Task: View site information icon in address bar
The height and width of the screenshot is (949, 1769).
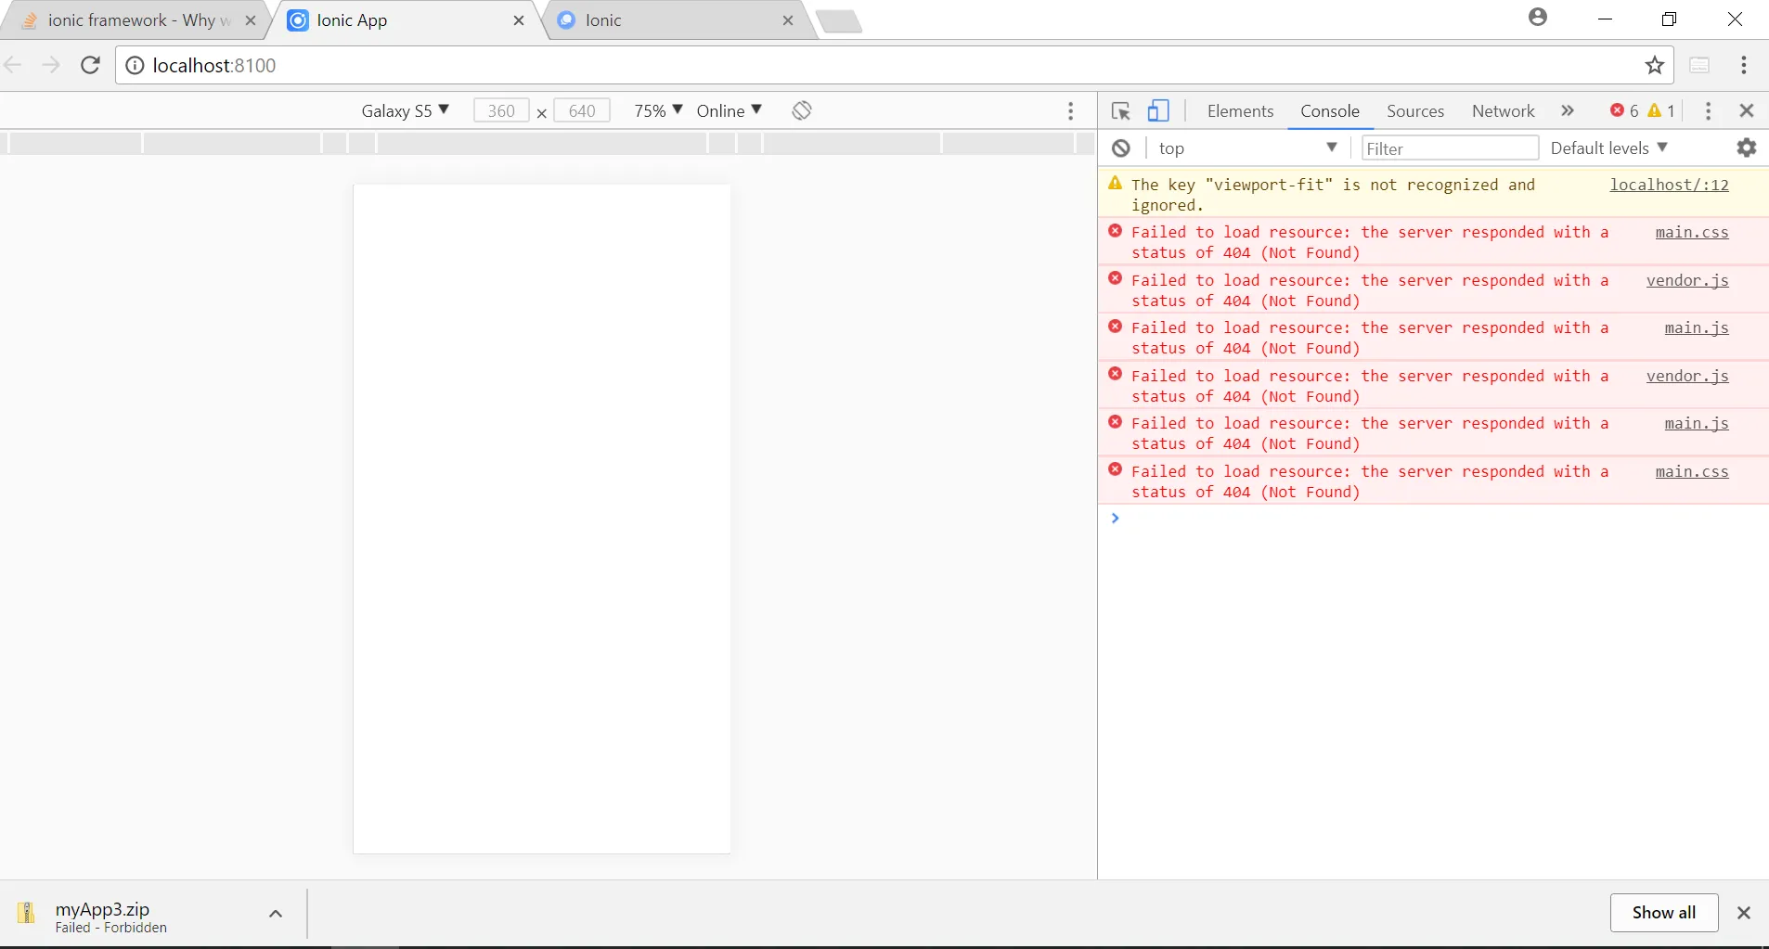Action: [x=135, y=65]
